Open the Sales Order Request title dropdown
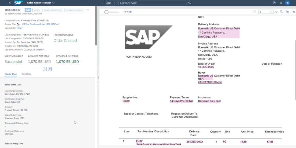Screen dimensions: 296x148 pyautogui.click(x=40, y=3)
